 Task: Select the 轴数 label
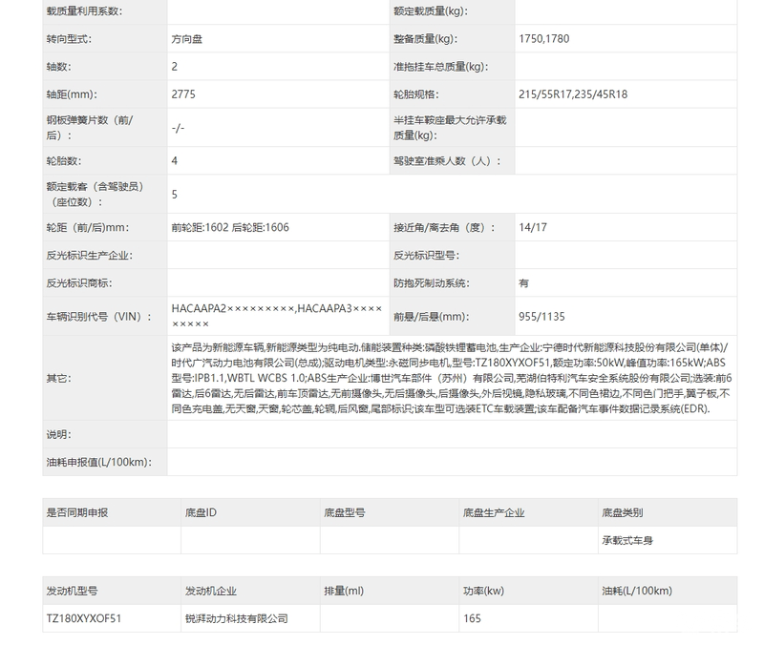click(58, 67)
